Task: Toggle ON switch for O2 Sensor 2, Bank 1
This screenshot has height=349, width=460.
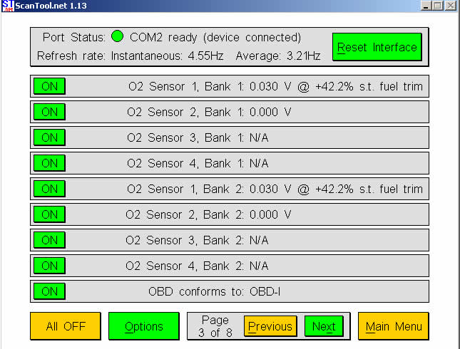Action: coord(49,112)
